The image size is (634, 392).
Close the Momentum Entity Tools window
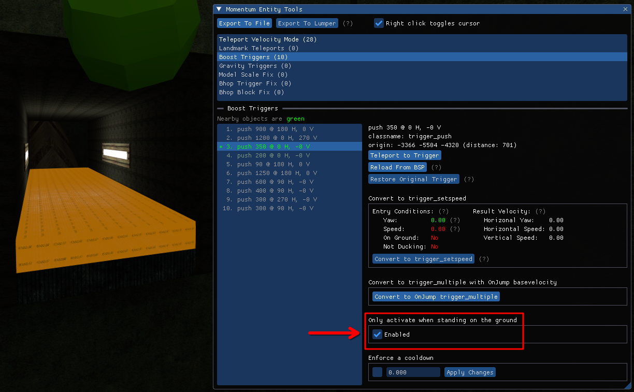point(625,9)
